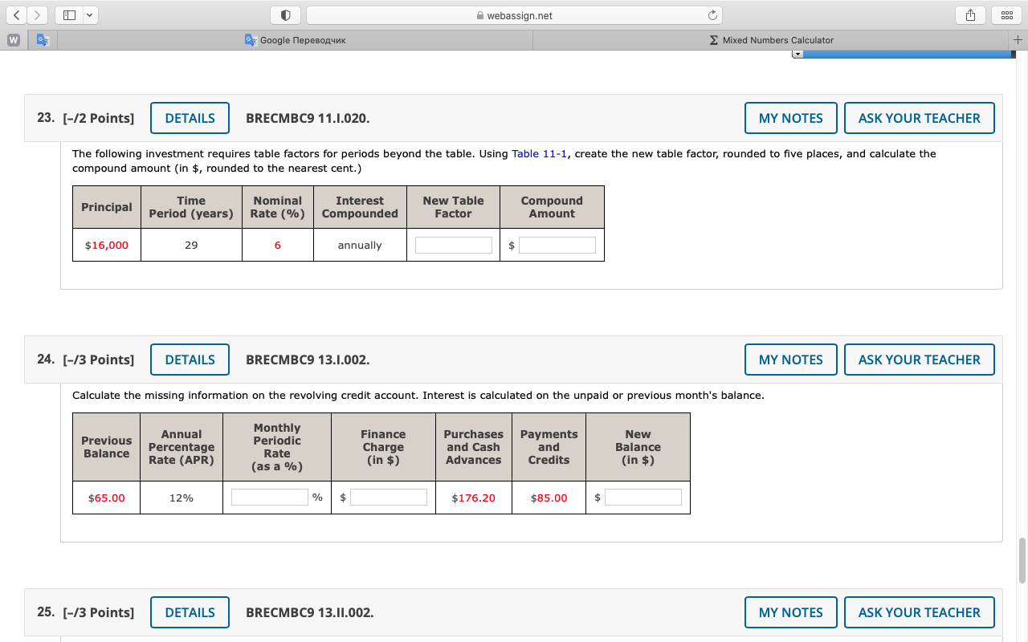The height and width of the screenshot is (642, 1028).
Task: Open the small dropdown arrow above question 23
Action: (x=798, y=54)
